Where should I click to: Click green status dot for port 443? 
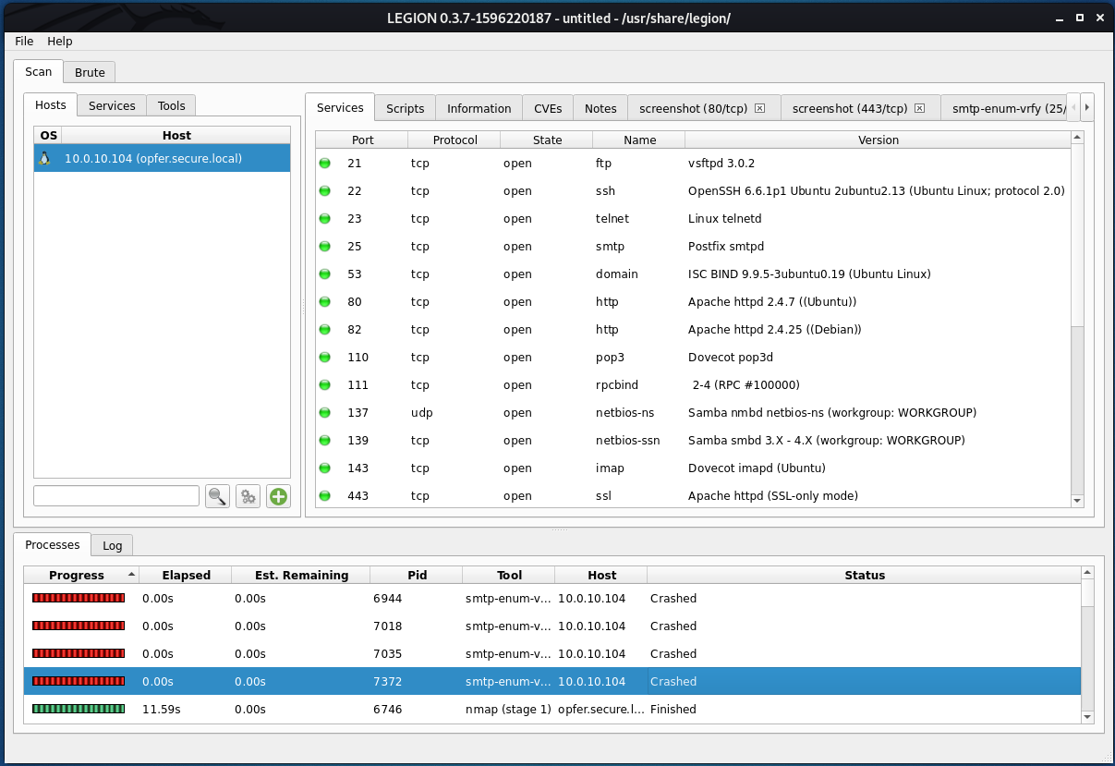pyautogui.click(x=324, y=496)
